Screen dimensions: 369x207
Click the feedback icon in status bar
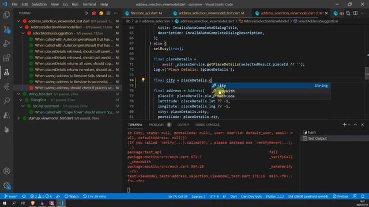pos(355,197)
